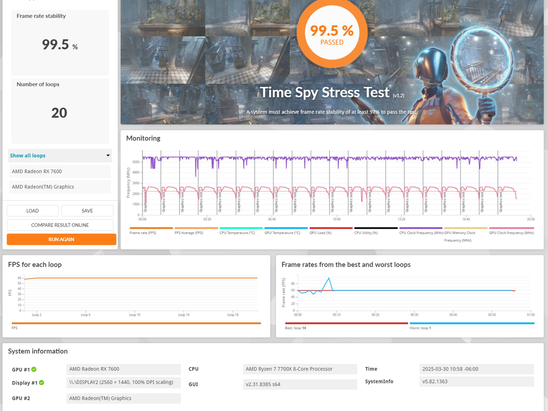
Task: Click the Loop 10 axis label
Action: [x=135, y=315]
